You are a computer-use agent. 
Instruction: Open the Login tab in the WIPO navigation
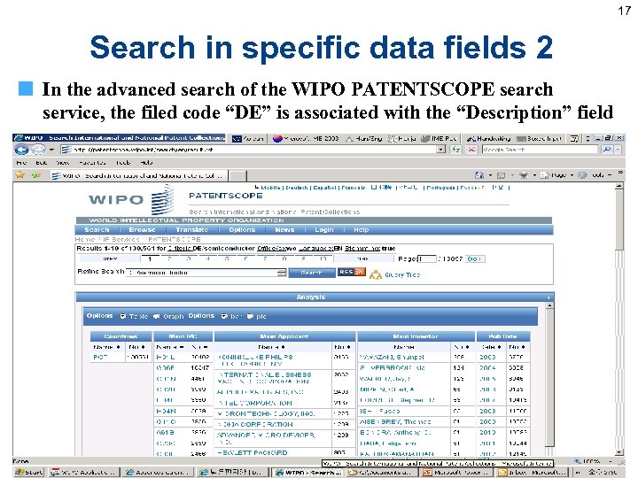324,229
